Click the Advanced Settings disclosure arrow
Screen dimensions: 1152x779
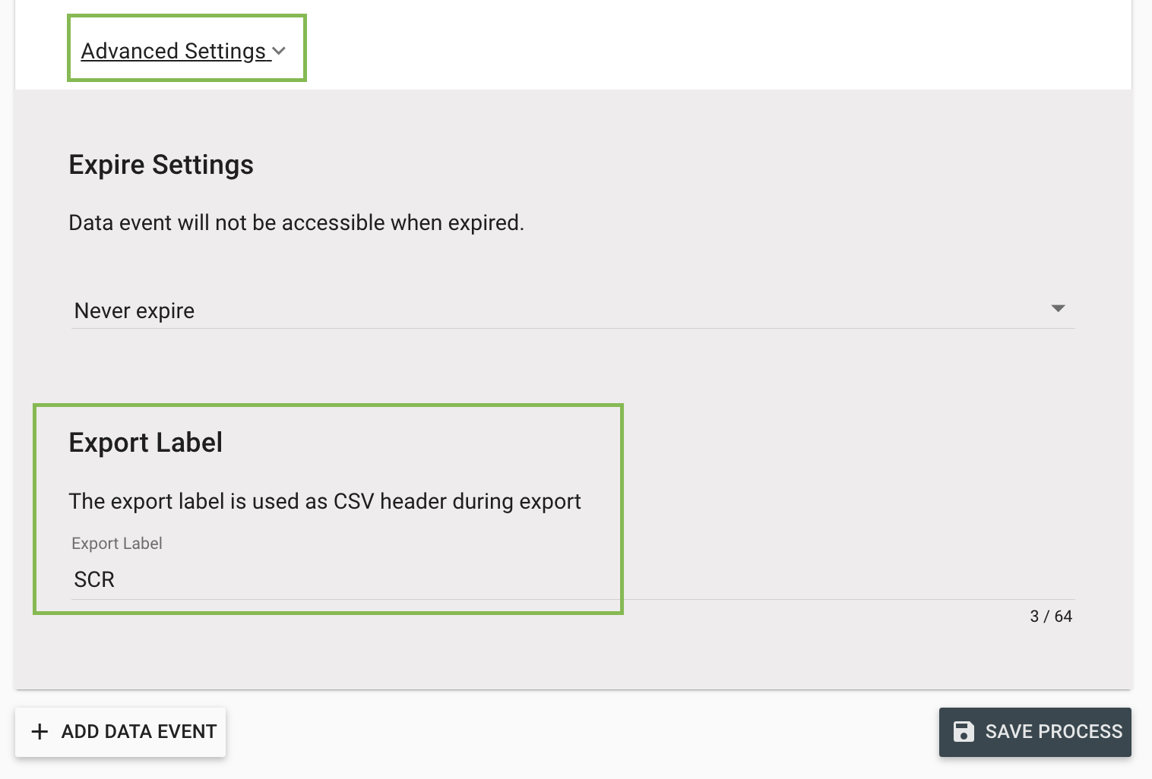[279, 51]
